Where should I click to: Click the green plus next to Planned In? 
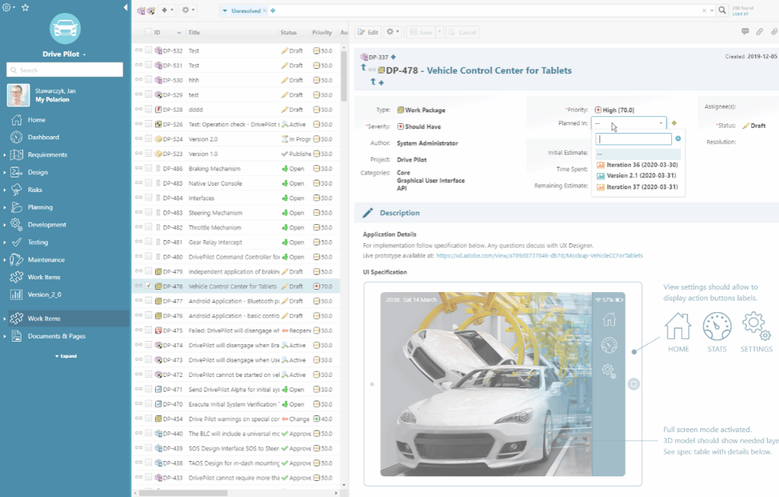pyautogui.click(x=674, y=123)
